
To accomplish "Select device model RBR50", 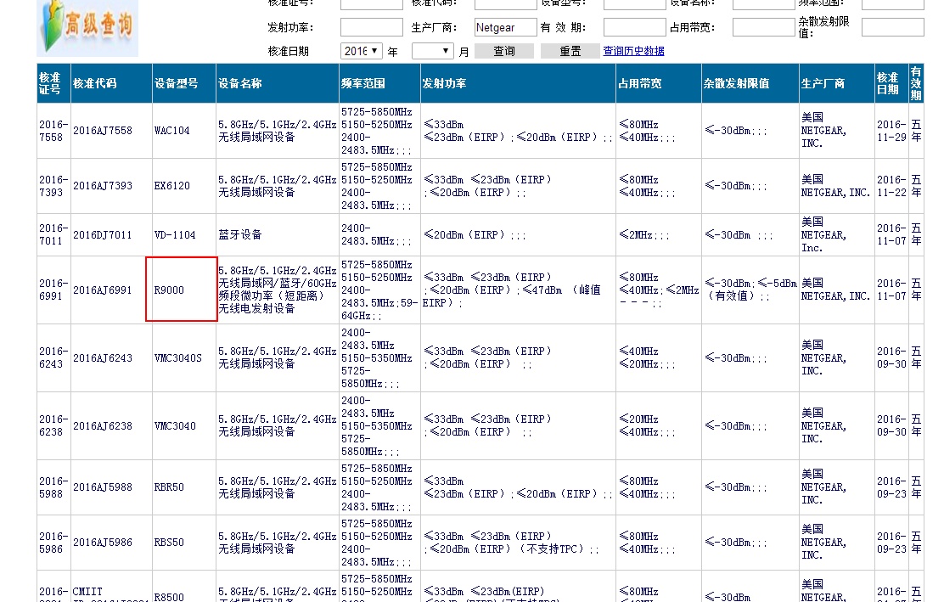I will click(x=169, y=487).
